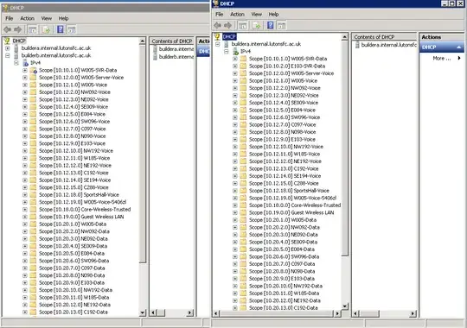
Task: Collapse IPv4 node in right window
Action: coord(227,52)
